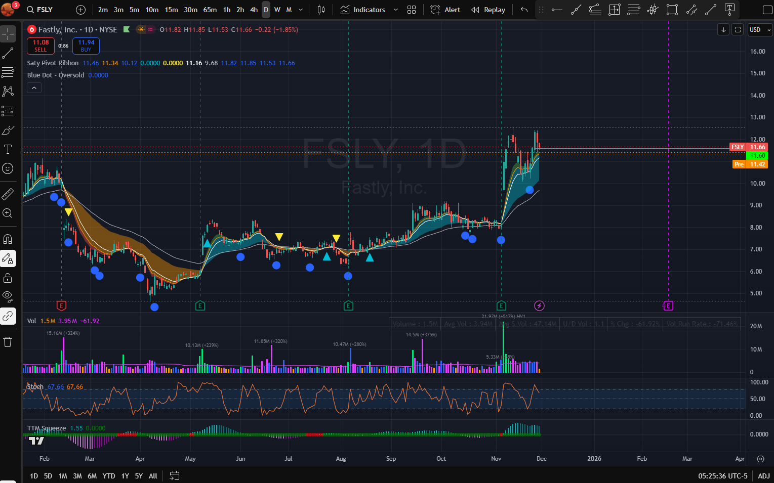The width and height of the screenshot is (774, 483).
Task: Select the M monthly timeframe
Action: pos(289,10)
